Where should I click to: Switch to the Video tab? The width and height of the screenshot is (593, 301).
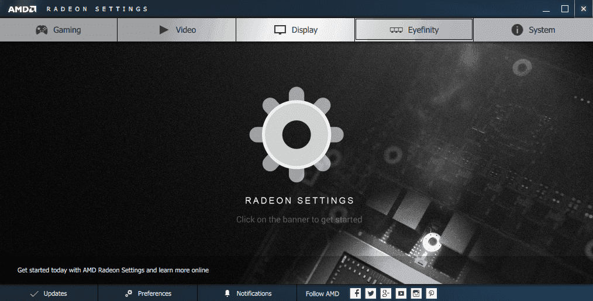(177, 30)
